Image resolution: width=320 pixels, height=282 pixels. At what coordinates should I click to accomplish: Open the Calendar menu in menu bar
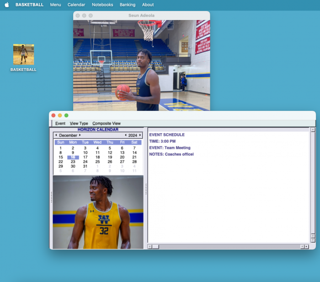[76, 5]
